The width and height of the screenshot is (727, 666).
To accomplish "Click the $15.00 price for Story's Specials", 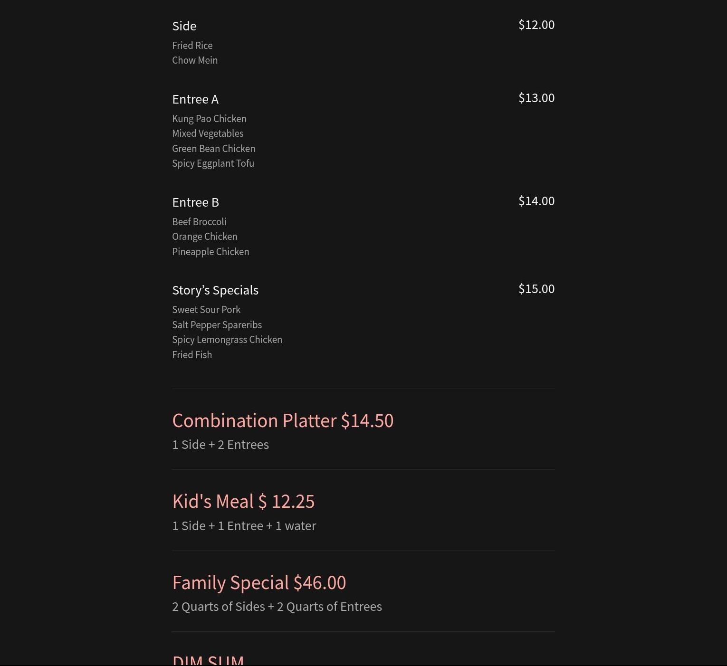I will click(536, 289).
